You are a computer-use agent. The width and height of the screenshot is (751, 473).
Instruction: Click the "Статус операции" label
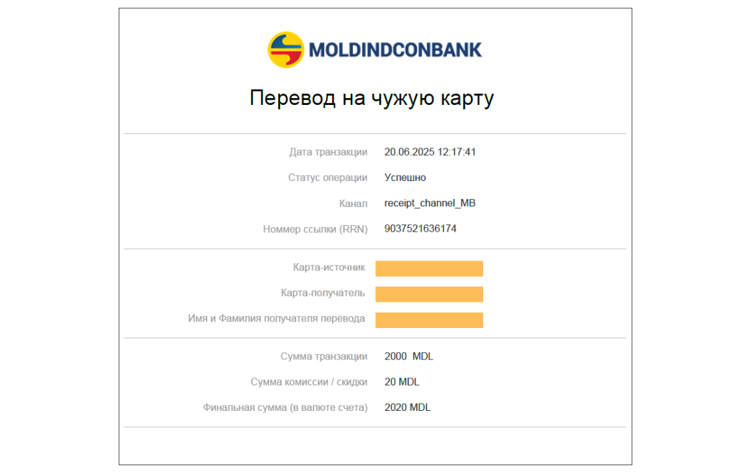[x=327, y=178]
